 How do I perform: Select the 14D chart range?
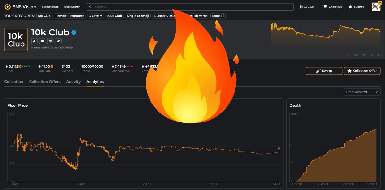click(x=356, y=55)
